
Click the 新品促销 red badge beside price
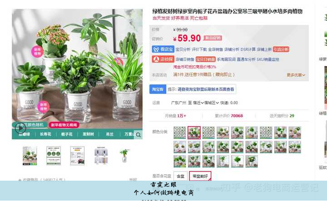coord(213,38)
